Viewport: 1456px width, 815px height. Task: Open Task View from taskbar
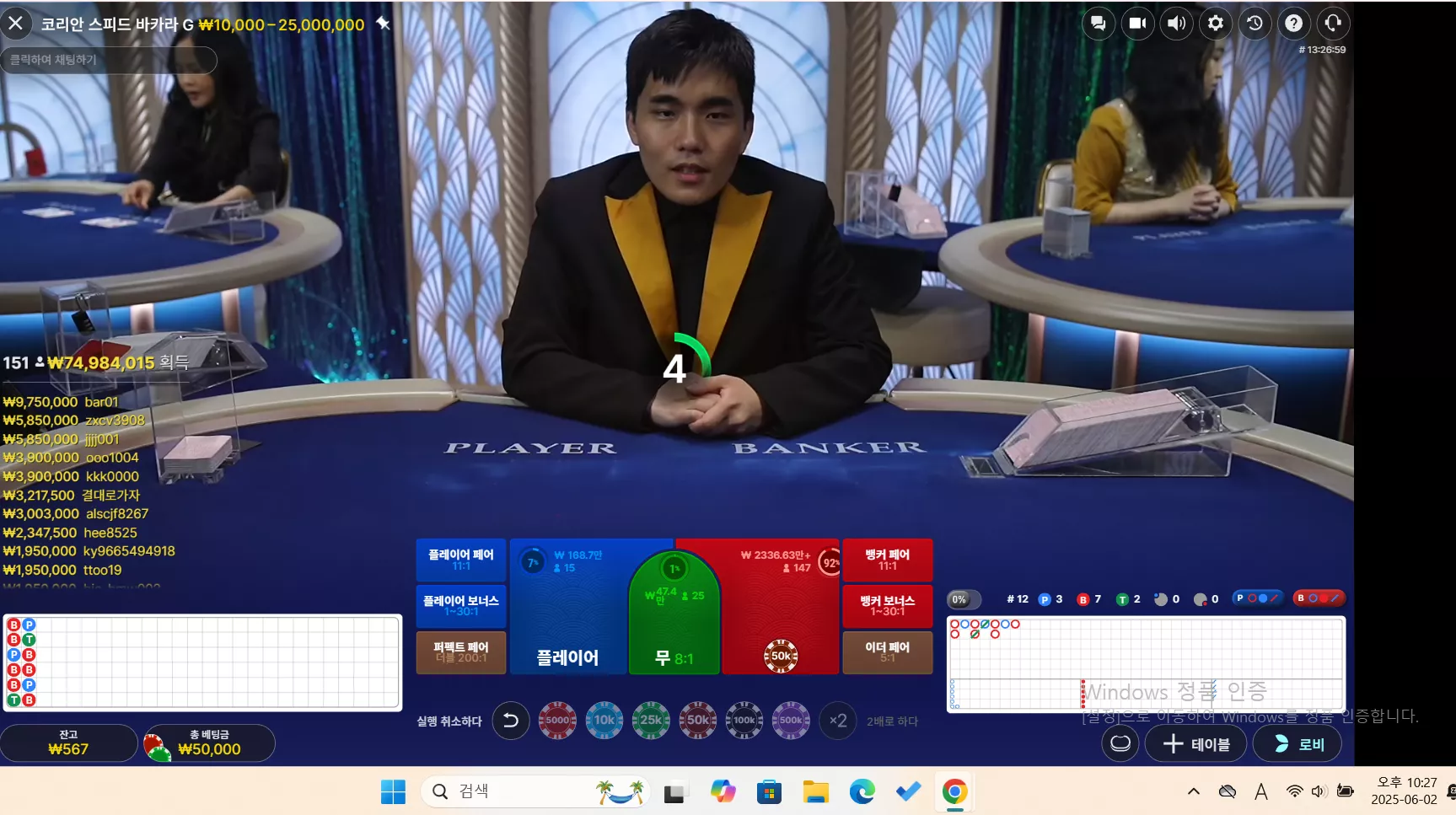point(674,791)
